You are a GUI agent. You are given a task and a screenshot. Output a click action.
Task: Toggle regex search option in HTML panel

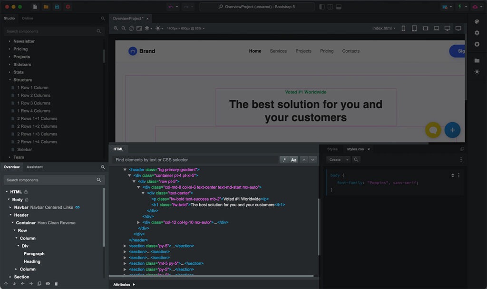(283, 160)
